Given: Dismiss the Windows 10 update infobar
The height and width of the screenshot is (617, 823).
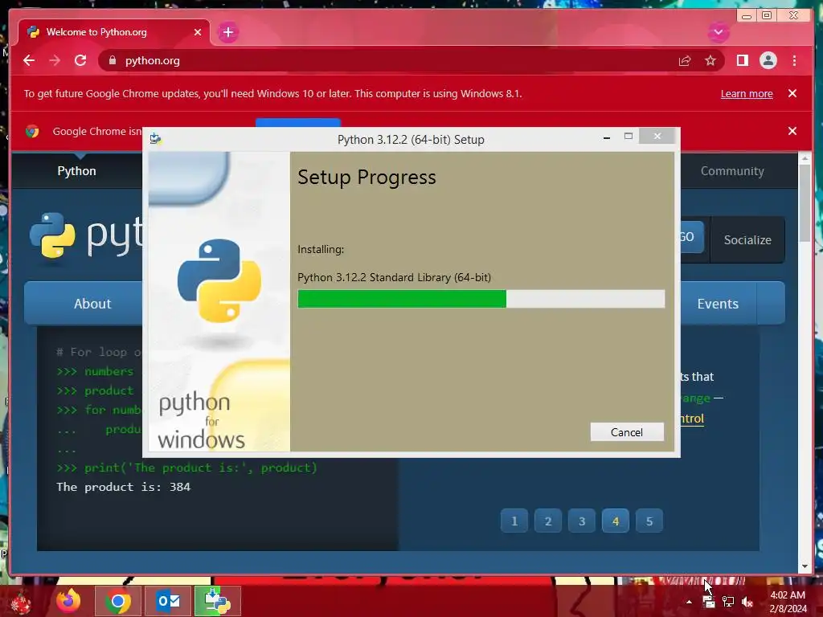Looking at the screenshot, I should pyautogui.click(x=792, y=93).
